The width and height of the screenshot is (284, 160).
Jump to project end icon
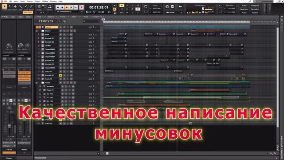81,12
